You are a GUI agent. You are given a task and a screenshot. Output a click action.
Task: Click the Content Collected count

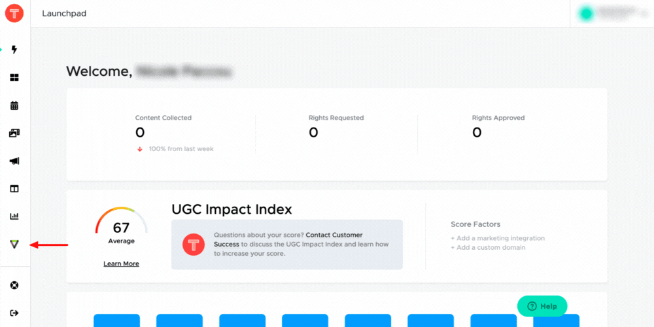(140, 133)
